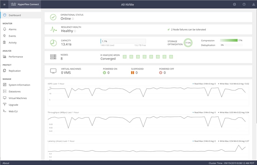Click the info icon beside Online
Viewport: 257px width, 165px height.
tap(73, 19)
